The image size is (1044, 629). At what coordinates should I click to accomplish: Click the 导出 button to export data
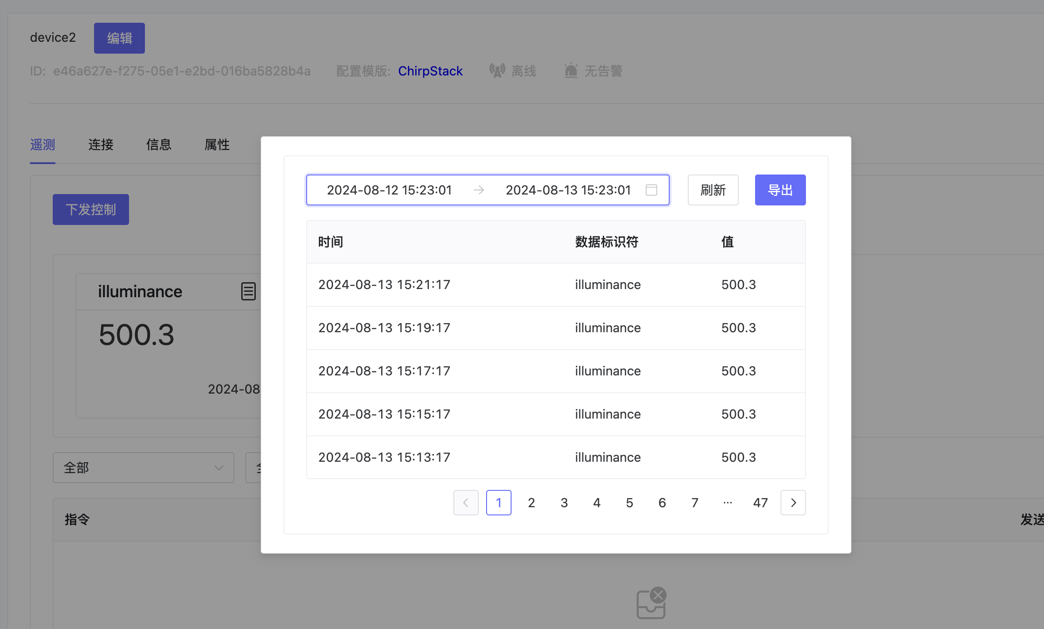780,190
